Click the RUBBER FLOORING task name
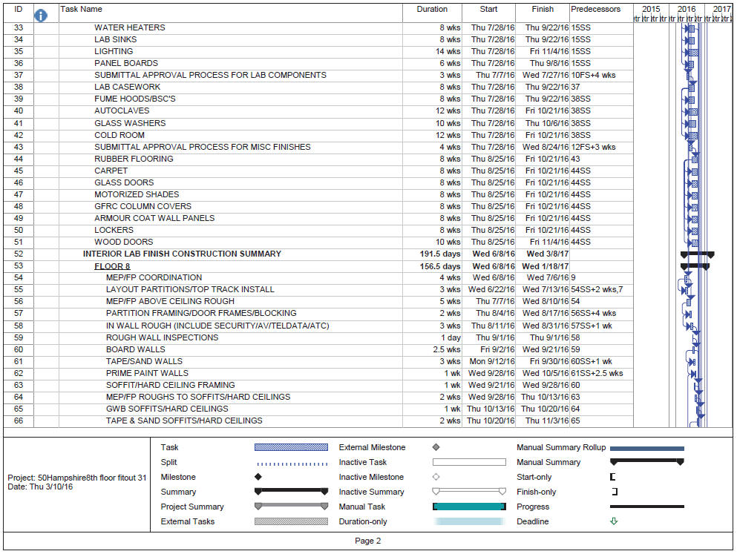 tap(134, 159)
